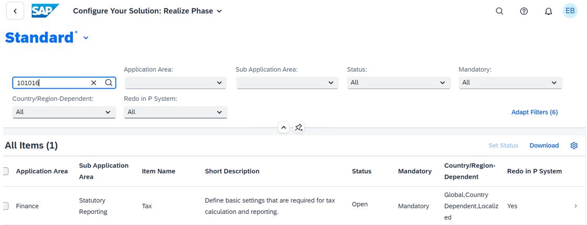Open the Country/Region-Dependent filter dropdown
The image size is (587, 225).
64,112
